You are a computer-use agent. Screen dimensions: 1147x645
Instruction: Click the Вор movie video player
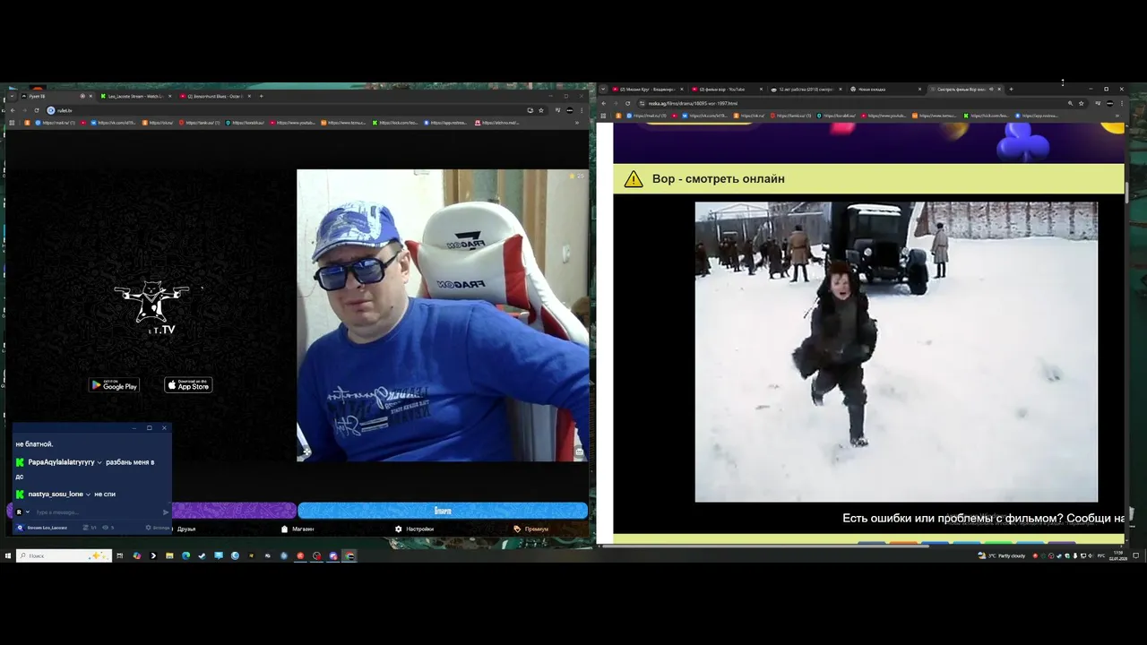pos(896,351)
